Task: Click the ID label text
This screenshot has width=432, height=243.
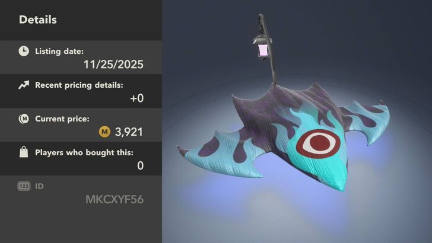Action: pos(39,186)
